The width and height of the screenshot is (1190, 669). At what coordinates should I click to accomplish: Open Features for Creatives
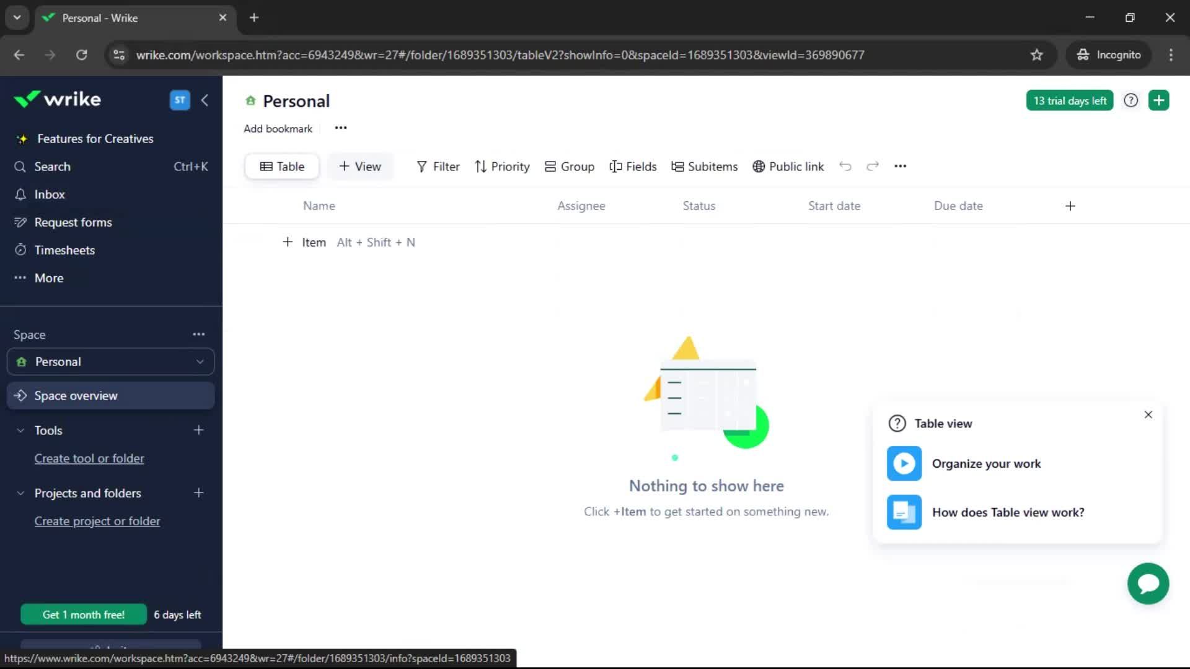tap(95, 139)
